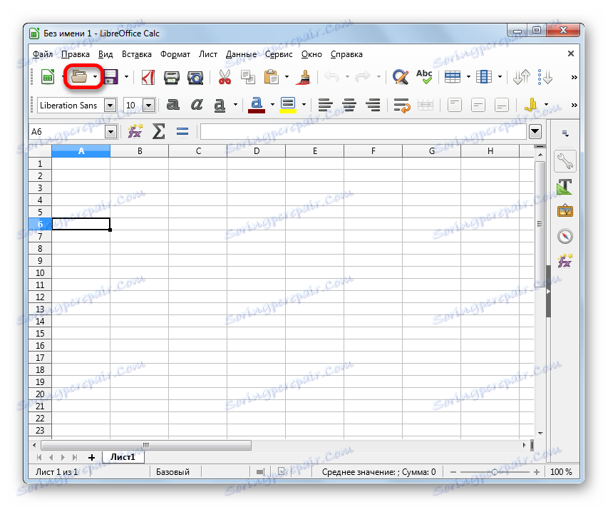Open the Name Box dropdown
The height and width of the screenshot is (507, 608).
(111, 132)
